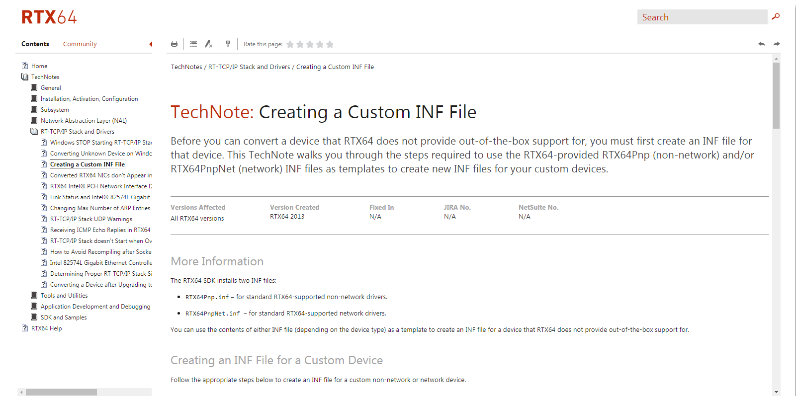
Task: Open RTX64 Help in contents tree
Action: (47, 328)
